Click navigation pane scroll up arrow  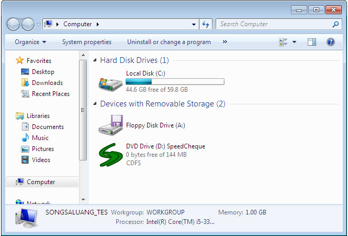tap(83, 55)
